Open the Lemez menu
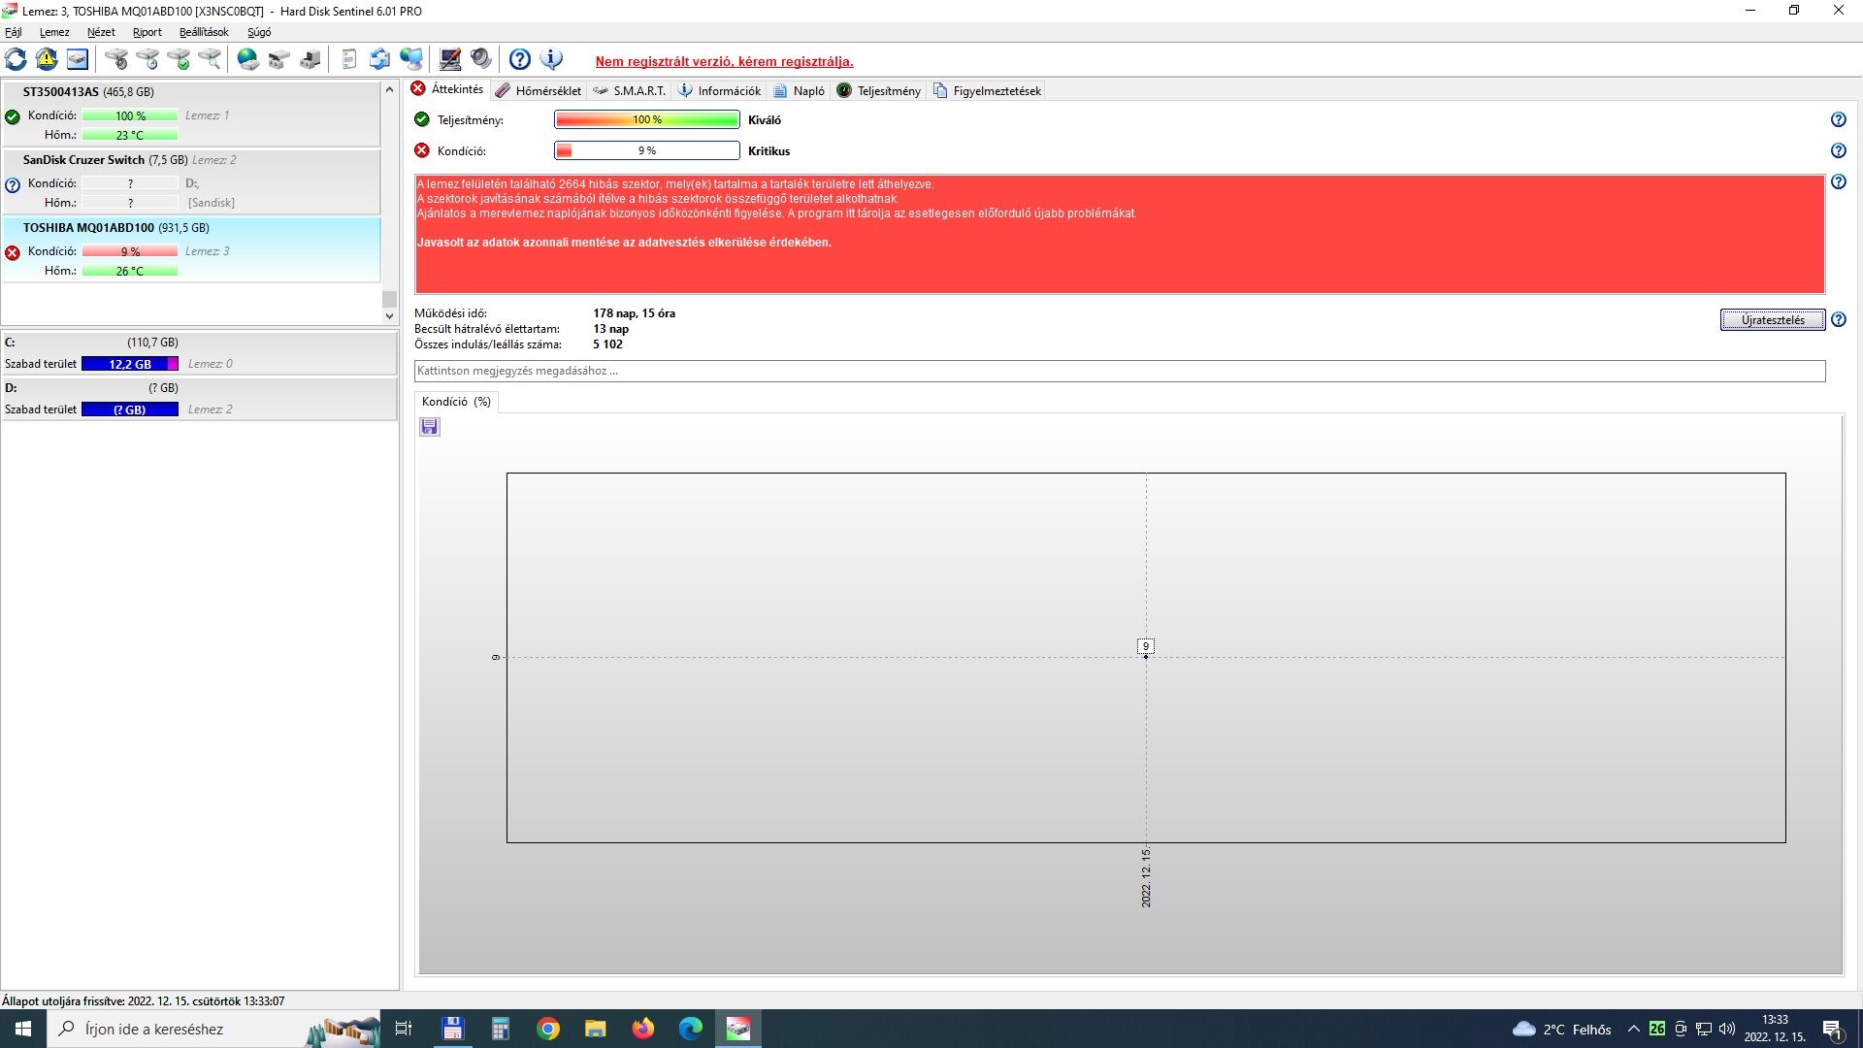 coord(54,32)
